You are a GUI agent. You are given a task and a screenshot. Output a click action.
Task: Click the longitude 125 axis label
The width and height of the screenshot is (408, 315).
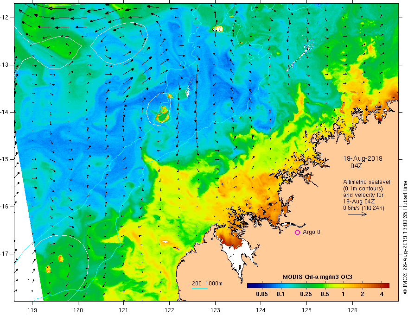pyautogui.click(x=307, y=310)
